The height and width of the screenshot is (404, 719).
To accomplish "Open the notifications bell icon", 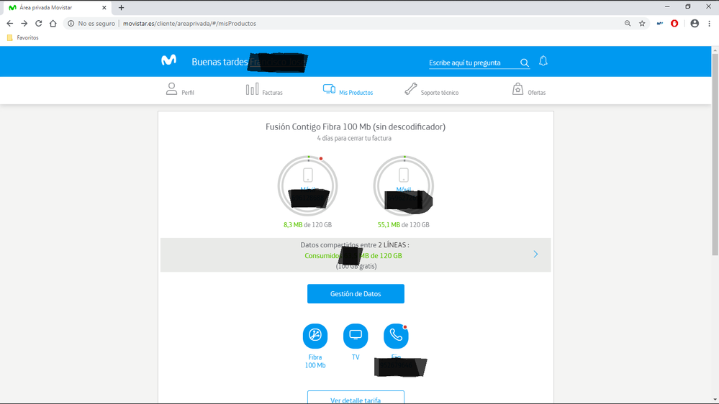I will coord(543,62).
